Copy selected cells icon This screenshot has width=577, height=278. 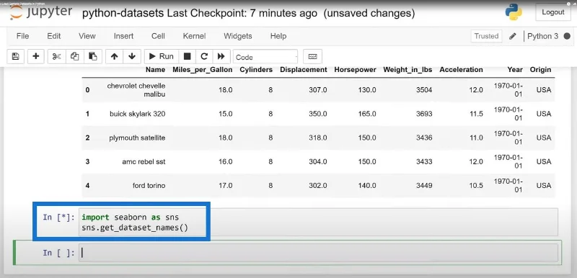pyautogui.click(x=75, y=57)
